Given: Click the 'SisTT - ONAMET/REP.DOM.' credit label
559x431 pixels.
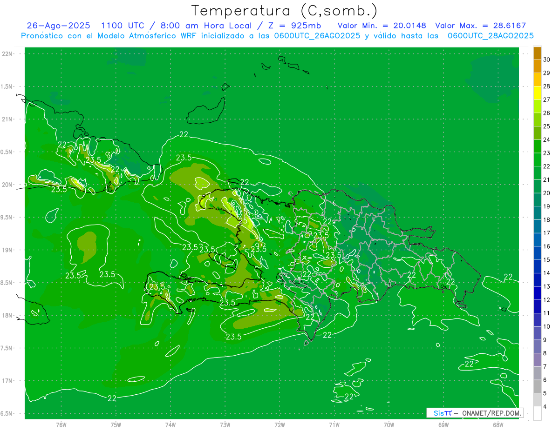Looking at the screenshot, I should 475,413.
